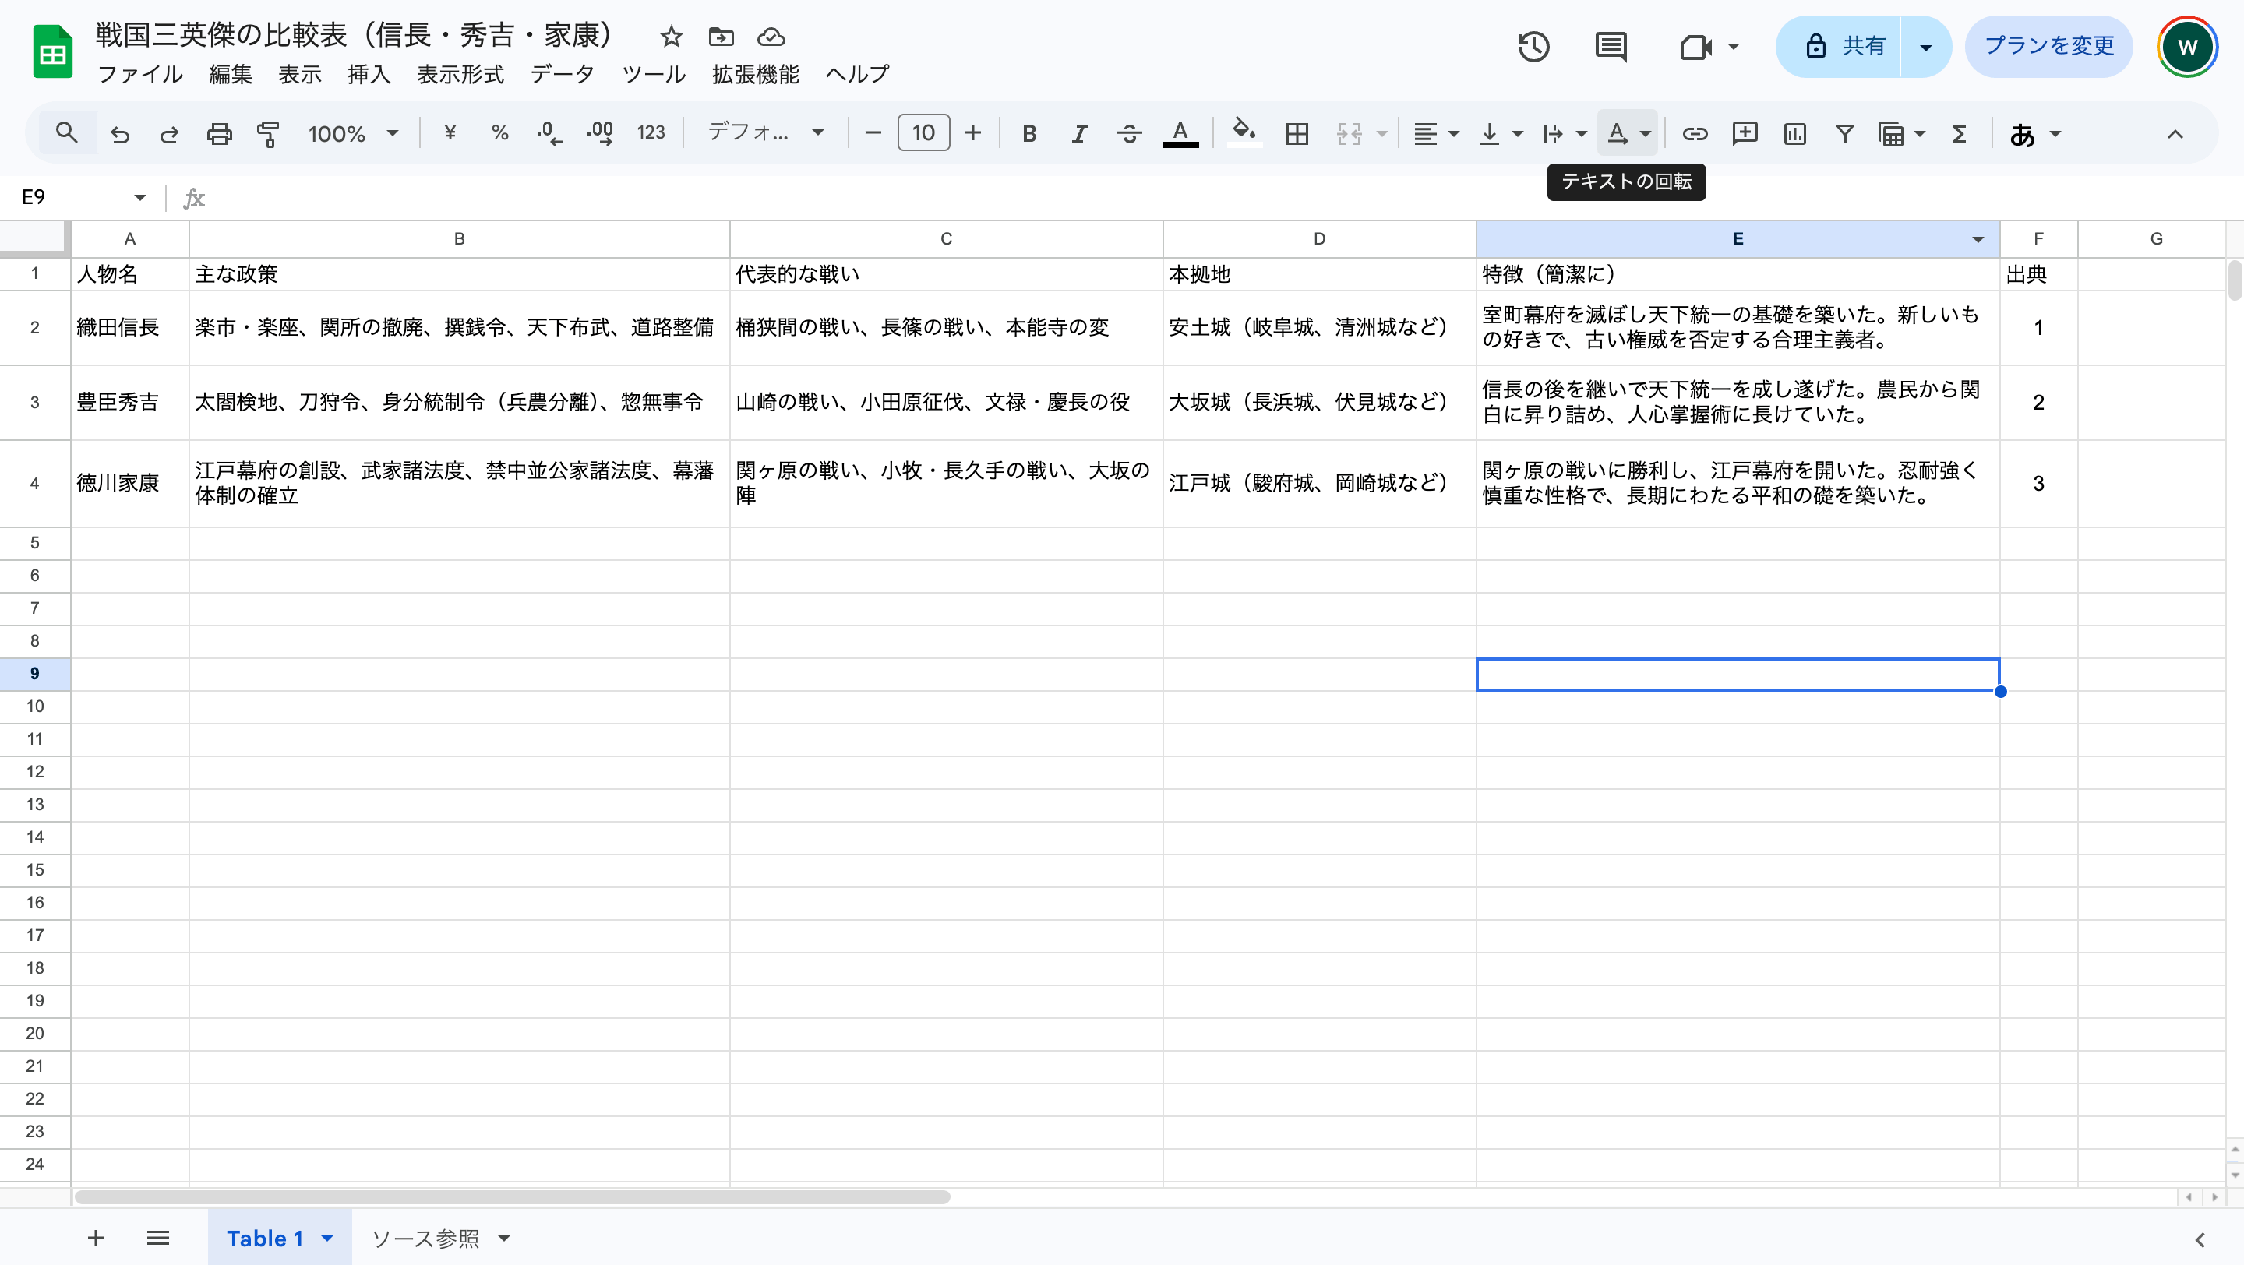
Task: Open the borders grid icon
Action: coord(1297,133)
